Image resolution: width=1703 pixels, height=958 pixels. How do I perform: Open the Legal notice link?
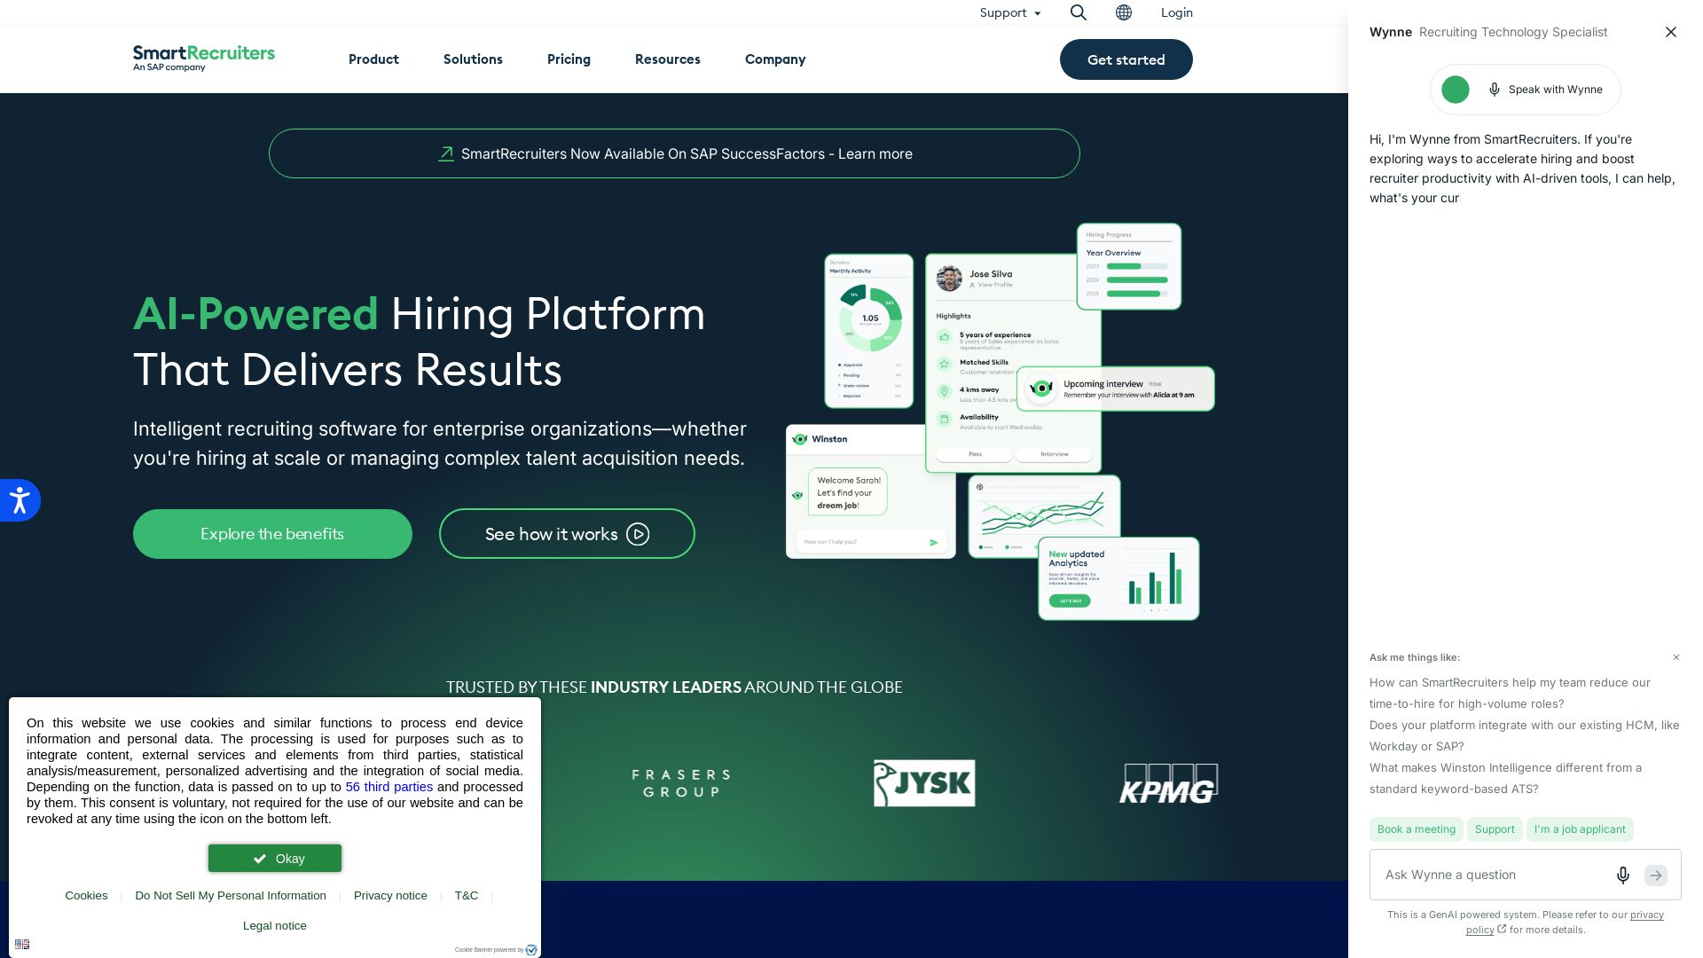[275, 926]
